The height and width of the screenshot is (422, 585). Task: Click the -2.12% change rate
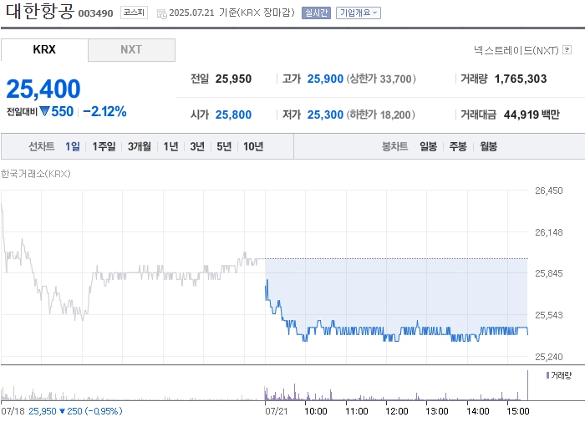pos(104,112)
